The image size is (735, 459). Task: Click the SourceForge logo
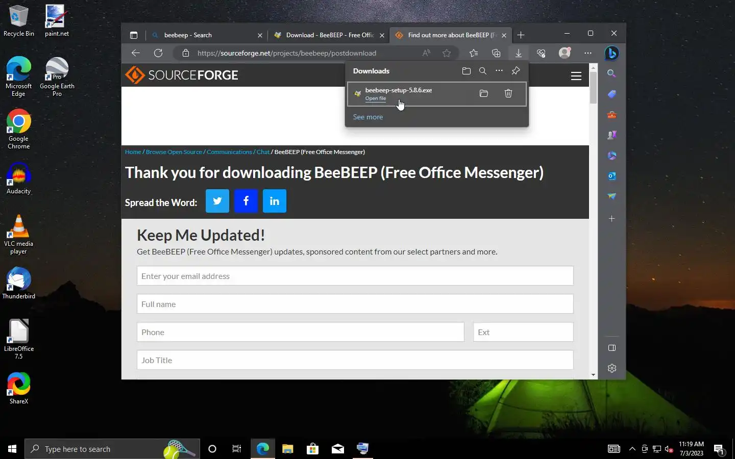[182, 75]
